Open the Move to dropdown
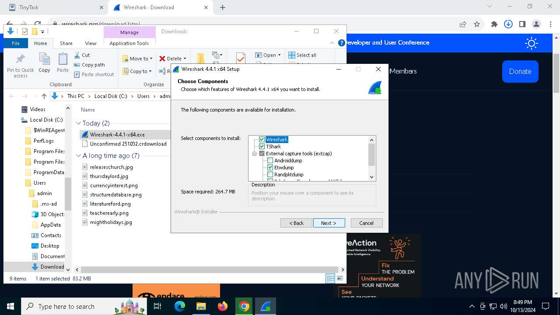 [x=137, y=59]
